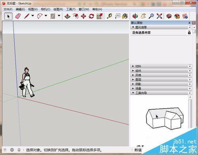
Task: Select the Offset tool
Action: point(76,16)
